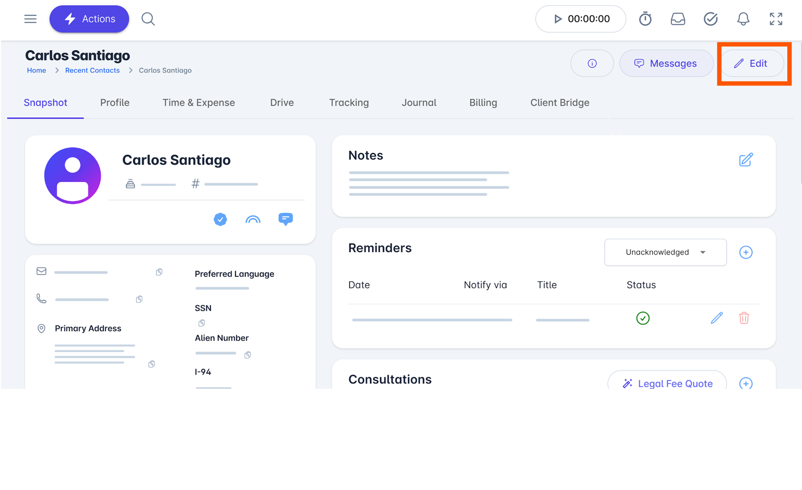The image size is (802, 490).
Task: Add a new consultation
Action: click(746, 383)
